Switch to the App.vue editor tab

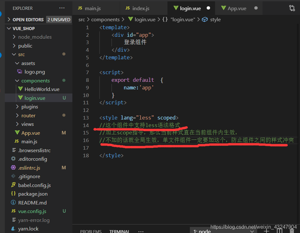point(239,8)
